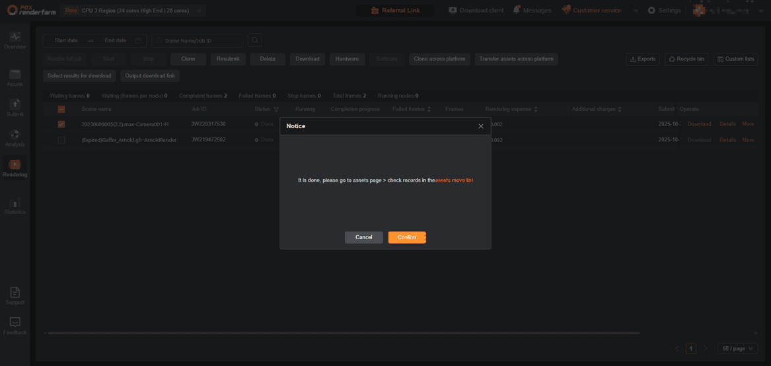Expand the CPU 3 Region dropdown
771x366 pixels.
coord(198,11)
